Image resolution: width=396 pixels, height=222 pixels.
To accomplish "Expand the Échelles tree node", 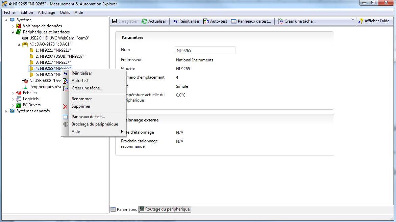I will (13, 93).
